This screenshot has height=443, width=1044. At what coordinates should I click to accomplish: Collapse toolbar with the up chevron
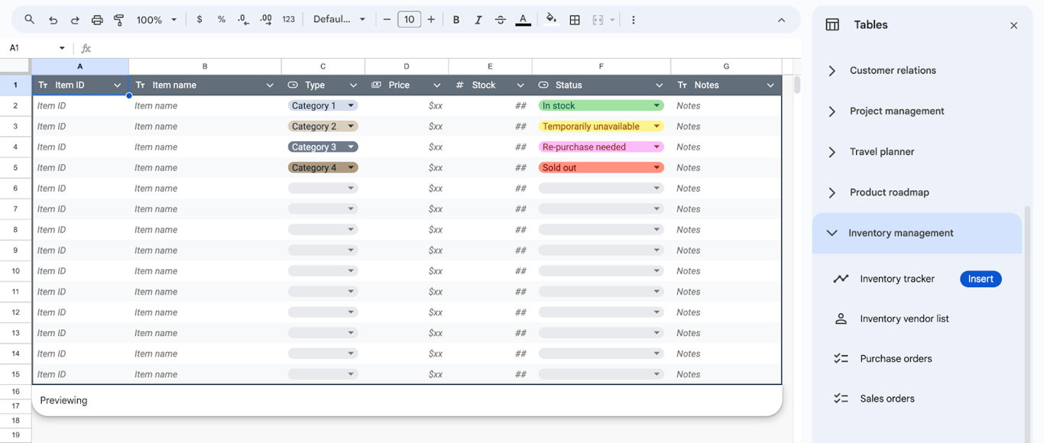click(x=781, y=20)
